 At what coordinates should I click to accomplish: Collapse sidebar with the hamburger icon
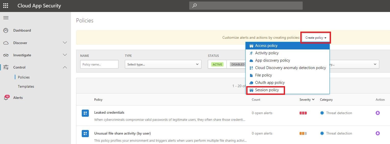point(6,18)
